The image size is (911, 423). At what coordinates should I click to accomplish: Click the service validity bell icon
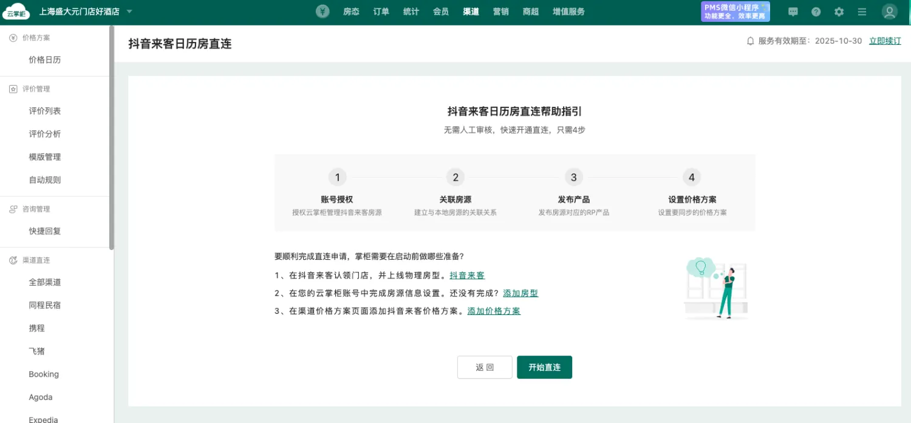click(751, 41)
